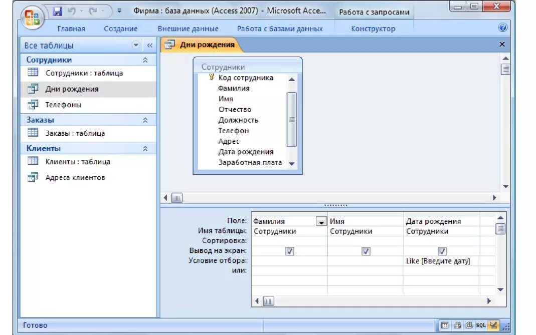Redo the last action
The image size is (536, 335).
click(x=93, y=12)
